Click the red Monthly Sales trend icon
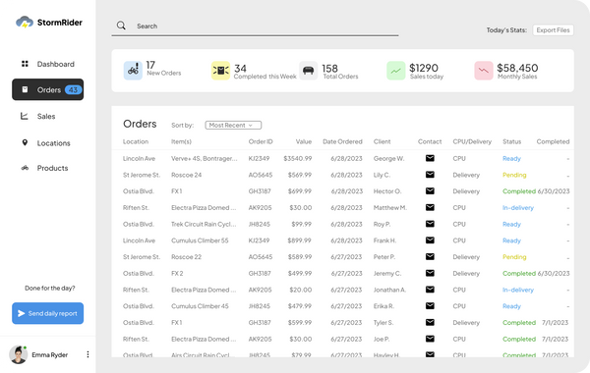 click(x=484, y=71)
